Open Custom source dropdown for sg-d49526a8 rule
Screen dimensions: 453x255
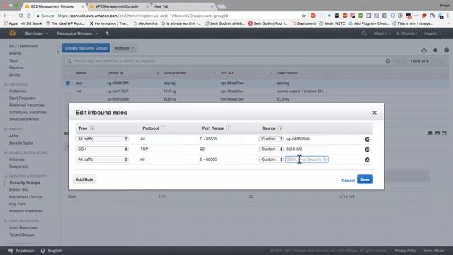pos(271,139)
